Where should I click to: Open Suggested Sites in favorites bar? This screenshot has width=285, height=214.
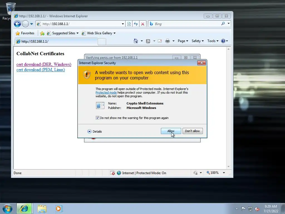point(63,33)
